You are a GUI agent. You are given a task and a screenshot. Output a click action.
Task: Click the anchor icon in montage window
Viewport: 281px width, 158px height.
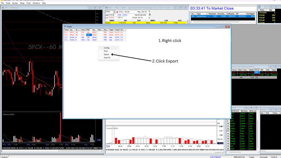click(x=150, y=14)
